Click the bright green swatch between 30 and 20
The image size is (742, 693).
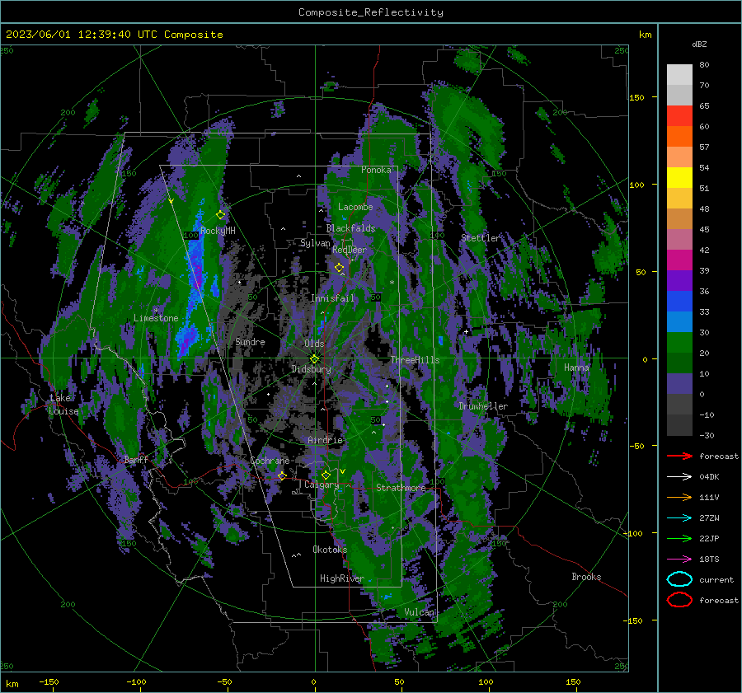click(679, 343)
